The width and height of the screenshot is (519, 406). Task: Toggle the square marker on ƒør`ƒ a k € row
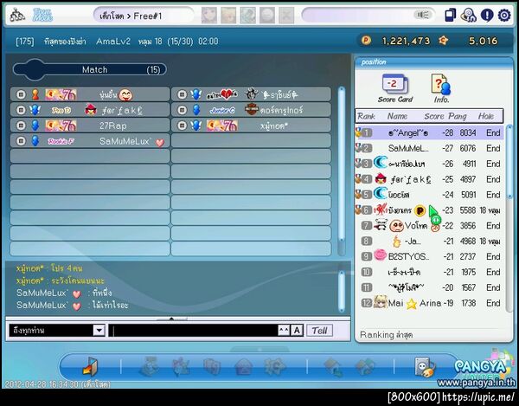[x=21, y=110]
